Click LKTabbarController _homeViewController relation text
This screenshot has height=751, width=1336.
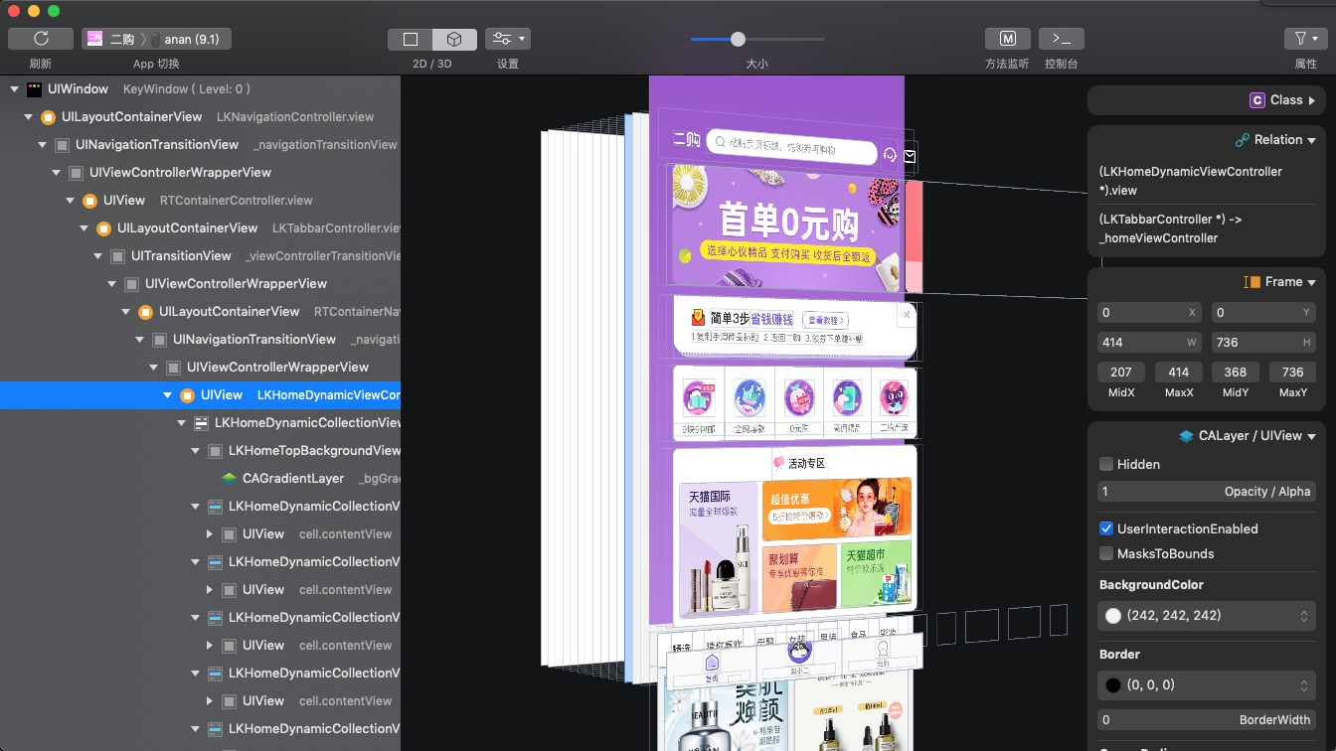click(1170, 228)
